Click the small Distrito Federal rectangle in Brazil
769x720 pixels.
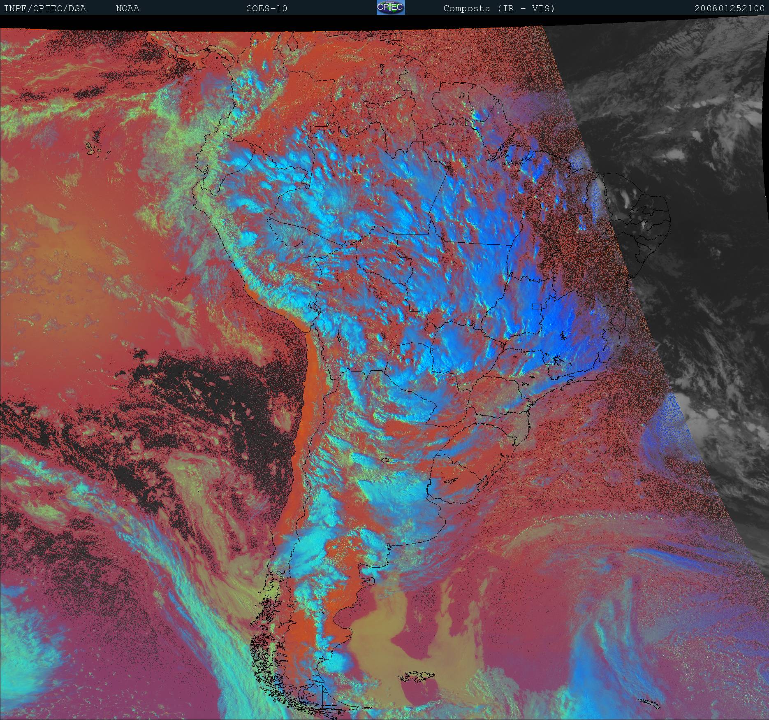click(x=537, y=306)
